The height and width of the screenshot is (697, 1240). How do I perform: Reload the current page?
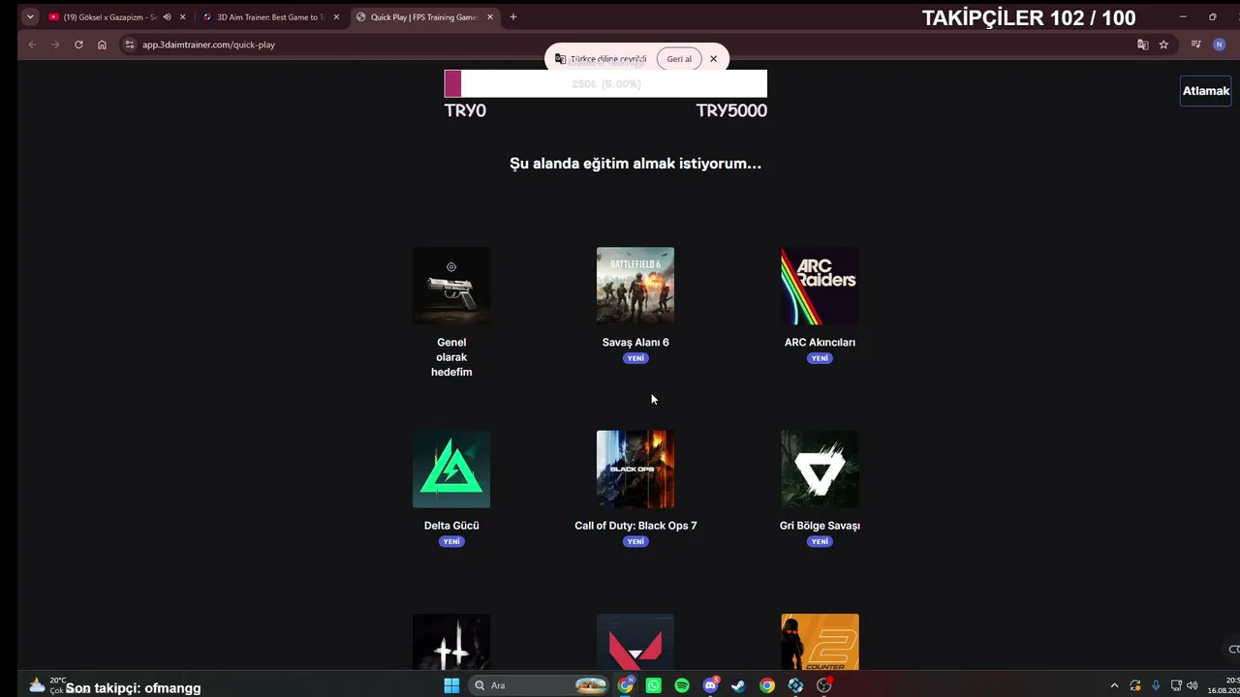click(x=78, y=45)
